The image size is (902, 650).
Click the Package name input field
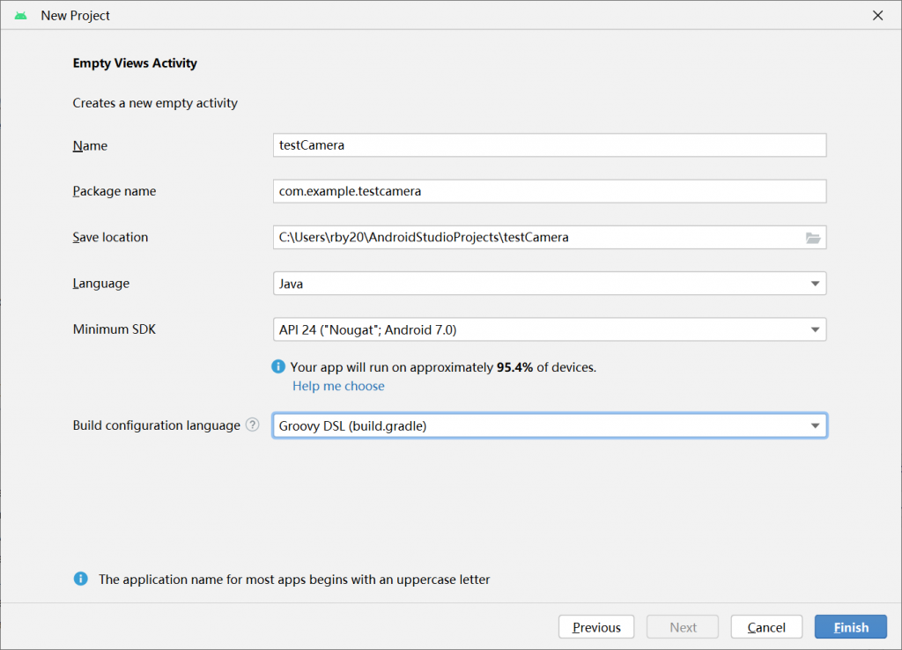pos(550,191)
